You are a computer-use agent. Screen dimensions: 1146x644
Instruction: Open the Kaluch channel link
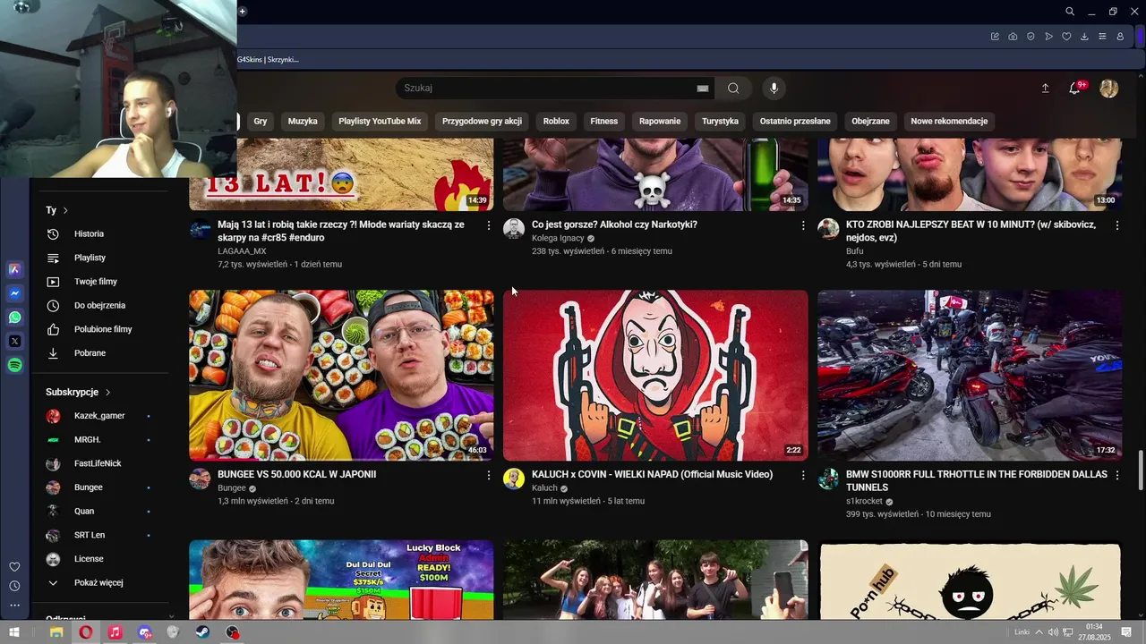coord(544,488)
